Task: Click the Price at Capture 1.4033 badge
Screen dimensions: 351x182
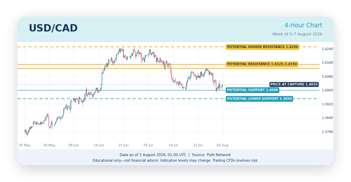Action: (x=294, y=84)
